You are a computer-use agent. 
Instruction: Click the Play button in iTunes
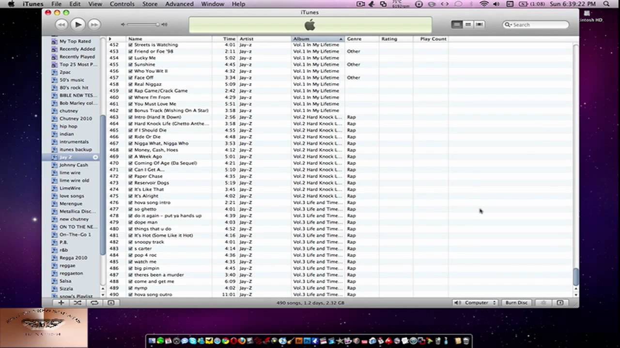click(x=77, y=24)
